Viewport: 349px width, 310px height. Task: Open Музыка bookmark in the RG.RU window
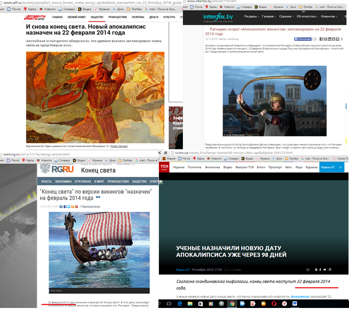[95, 160]
